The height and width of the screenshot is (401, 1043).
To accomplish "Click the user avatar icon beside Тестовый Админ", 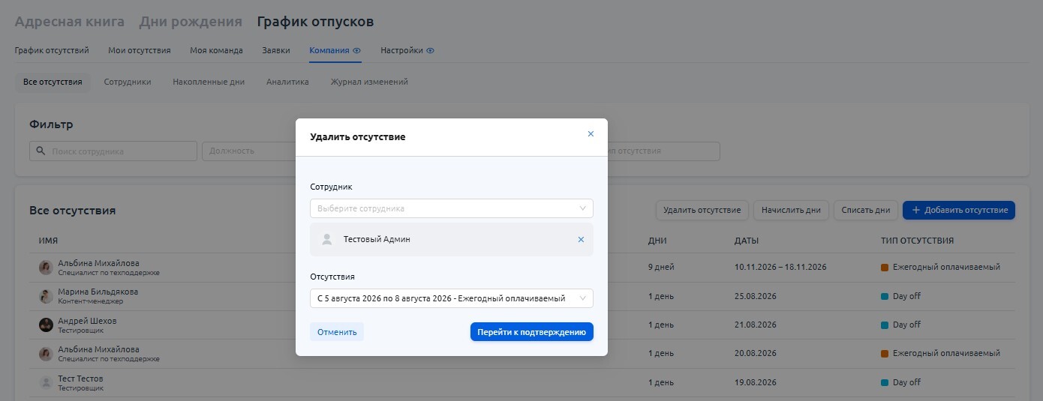I will click(x=326, y=240).
